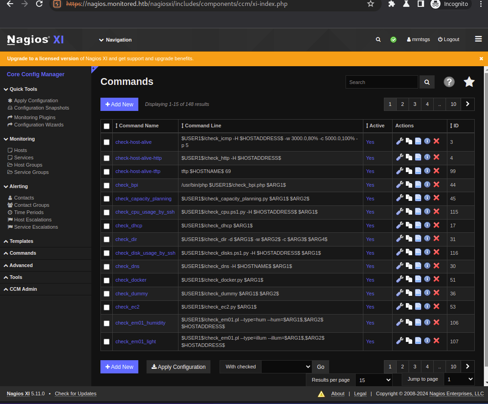Open the check_disk_usage_by_ssh command link

(x=145, y=252)
